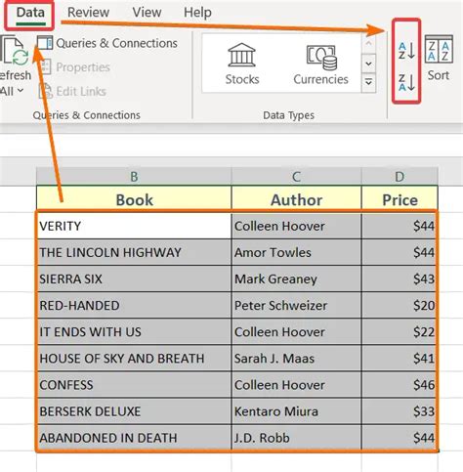Screen dimensions: 463x472
Task: Click the Properties button
Action: [x=75, y=67]
